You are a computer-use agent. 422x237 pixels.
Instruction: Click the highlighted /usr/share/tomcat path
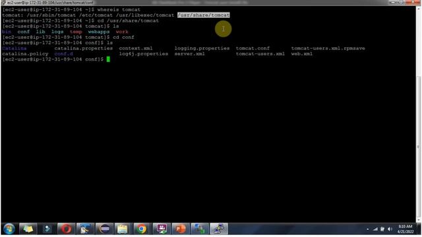204,15
